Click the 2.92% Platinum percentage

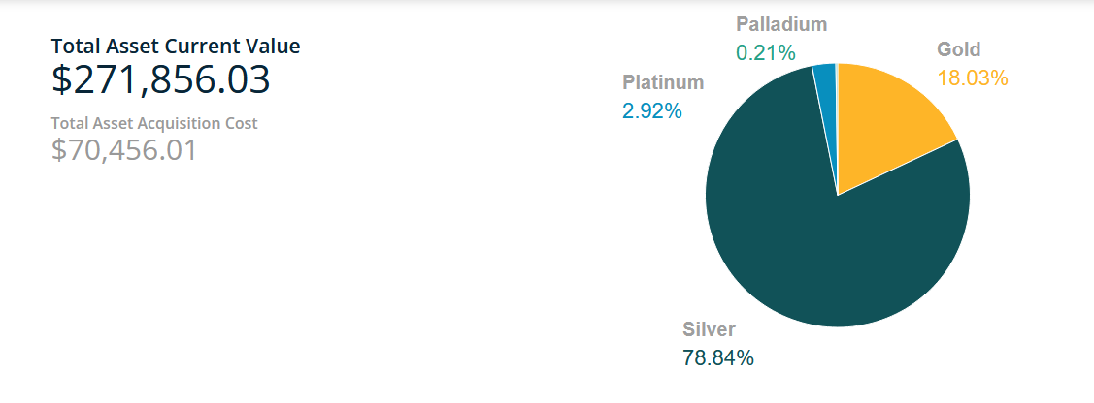[x=651, y=110]
